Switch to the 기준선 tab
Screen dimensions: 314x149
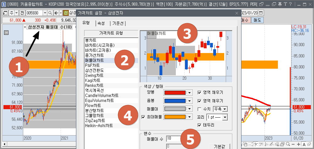pos(118,24)
